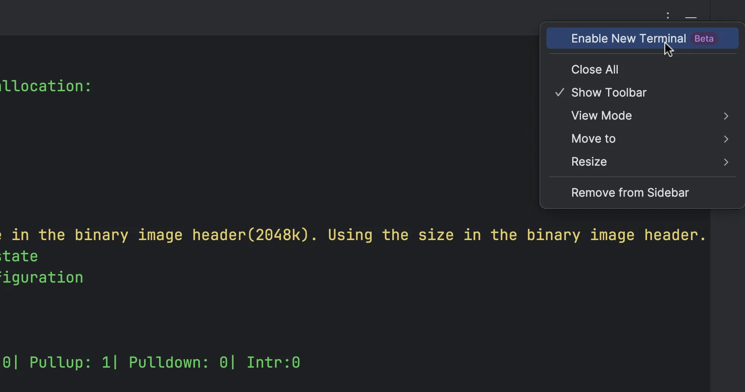Click the 'Intr:0' text in terminal output
The height and width of the screenshot is (392, 745).
(273, 362)
